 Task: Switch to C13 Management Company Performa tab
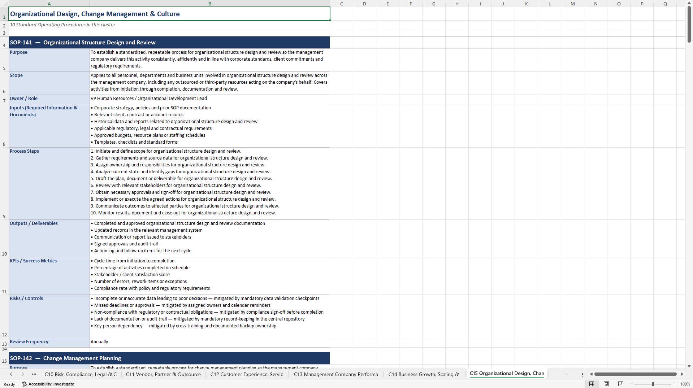tap(336, 374)
